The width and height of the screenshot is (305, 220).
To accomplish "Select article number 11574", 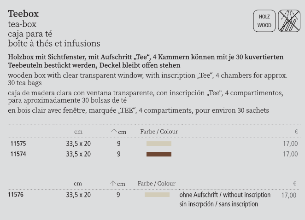I will pos(18,154).
